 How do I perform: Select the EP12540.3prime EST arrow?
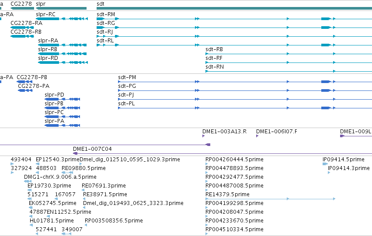(37, 164)
